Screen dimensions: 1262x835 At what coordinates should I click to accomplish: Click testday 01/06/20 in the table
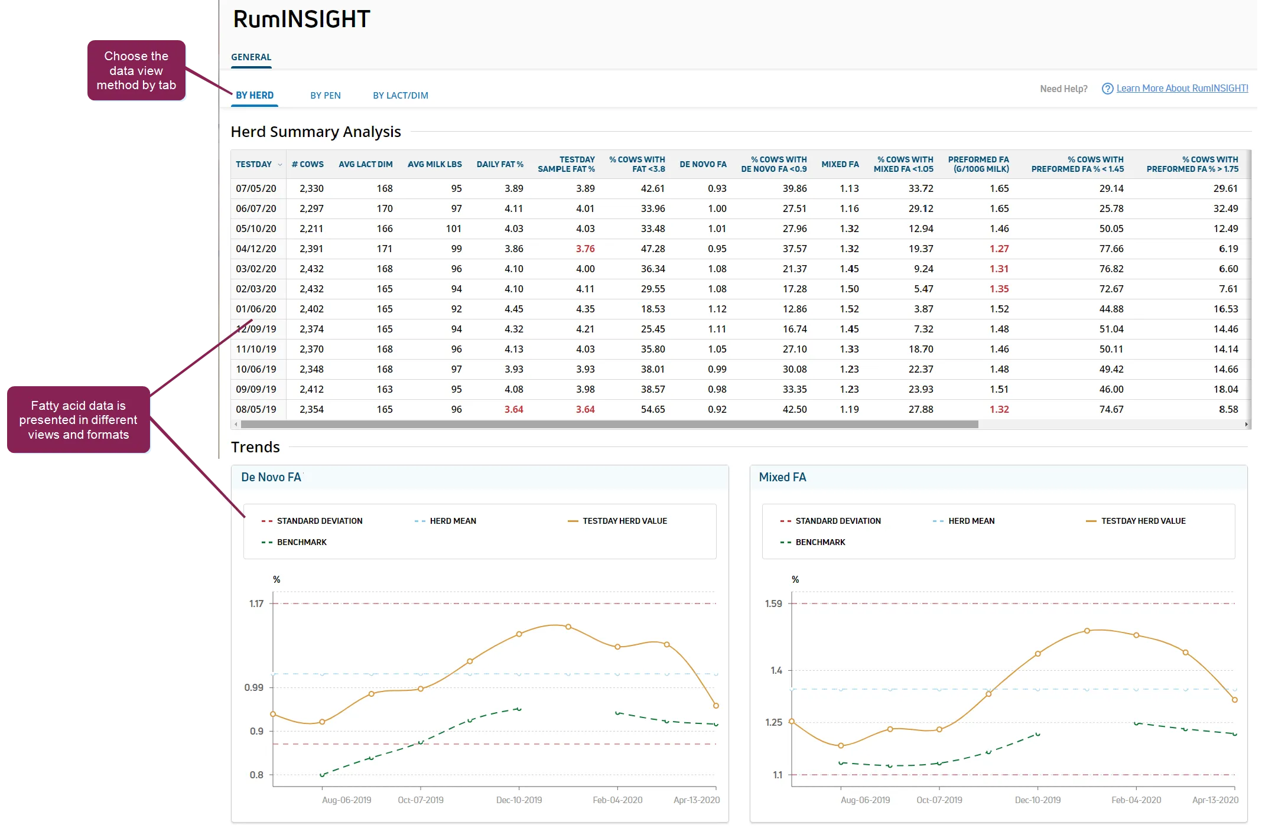point(256,309)
